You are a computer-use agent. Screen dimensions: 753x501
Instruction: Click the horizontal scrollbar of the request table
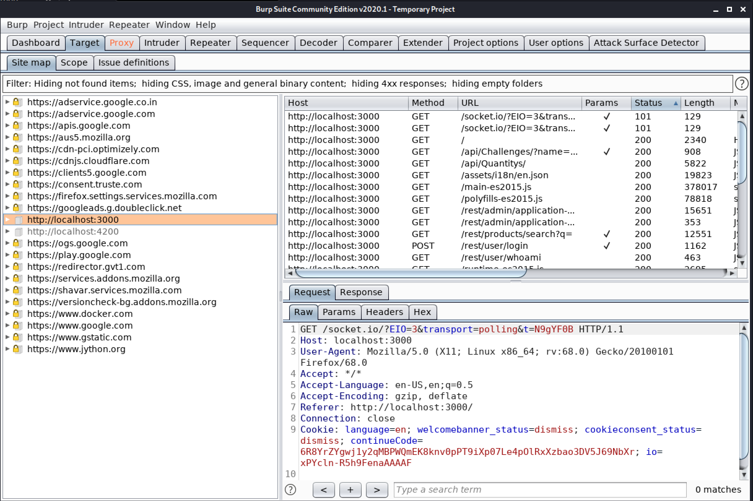411,273
